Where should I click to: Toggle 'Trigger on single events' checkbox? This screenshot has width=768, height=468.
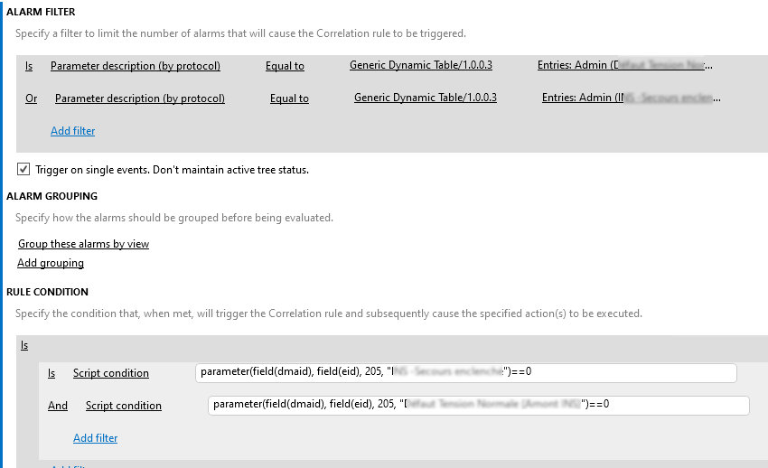(x=23, y=169)
